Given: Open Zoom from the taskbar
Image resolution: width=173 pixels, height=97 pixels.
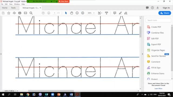Looking at the screenshot, I should 53,95.
